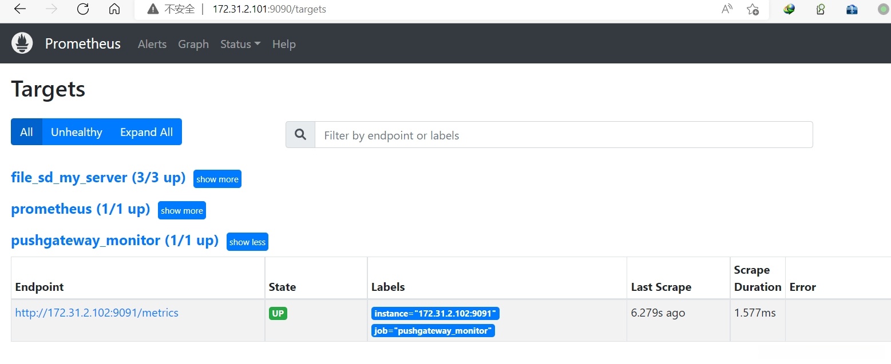The image size is (891, 364).
Task: Click the job="pushgateway_monitor" label badge
Action: coord(433,330)
